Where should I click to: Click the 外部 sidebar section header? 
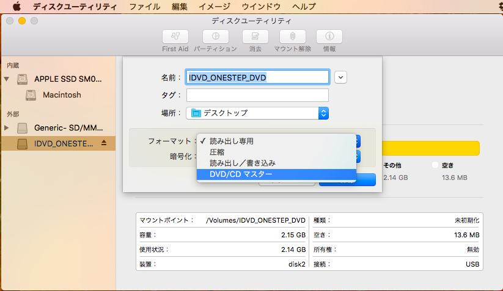[x=13, y=114]
